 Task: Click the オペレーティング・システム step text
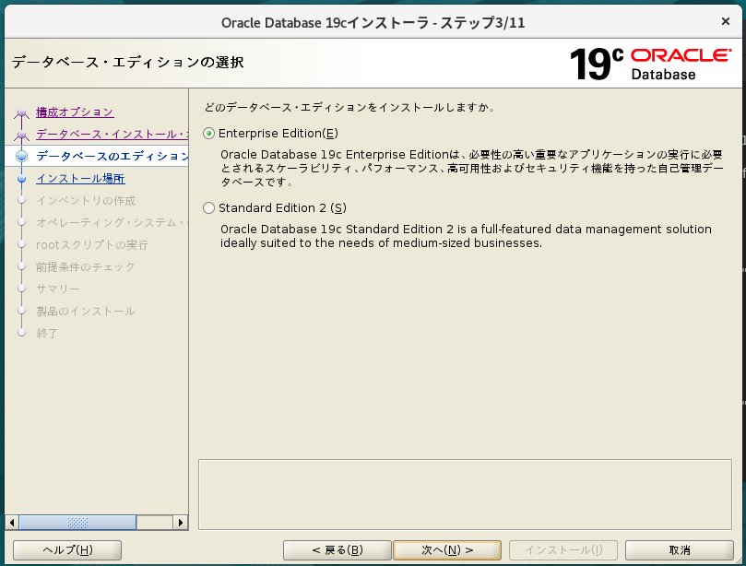click(x=112, y=222)
